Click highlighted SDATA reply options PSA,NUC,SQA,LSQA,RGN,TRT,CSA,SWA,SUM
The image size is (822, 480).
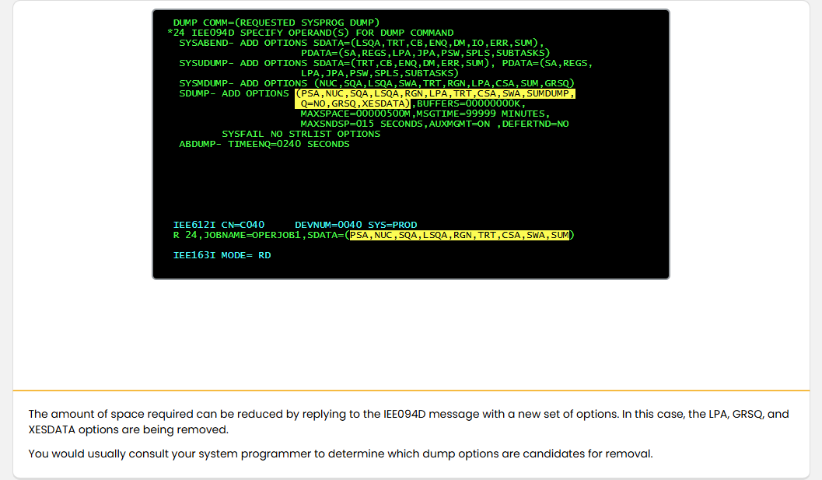click(460, 235)
